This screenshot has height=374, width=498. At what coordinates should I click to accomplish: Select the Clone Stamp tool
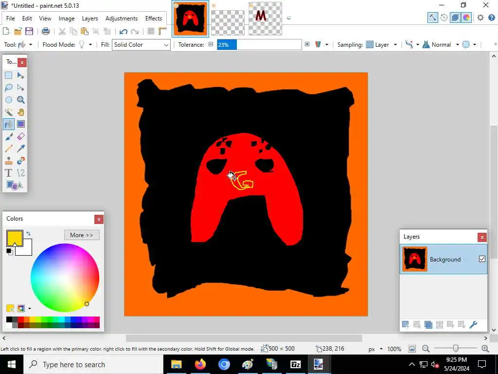point(9,161)
